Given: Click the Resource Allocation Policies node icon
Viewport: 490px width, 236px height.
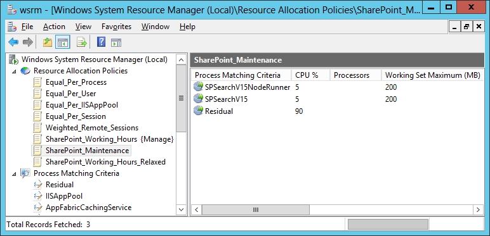Looking at the screenshot, I should click(25, 71).
